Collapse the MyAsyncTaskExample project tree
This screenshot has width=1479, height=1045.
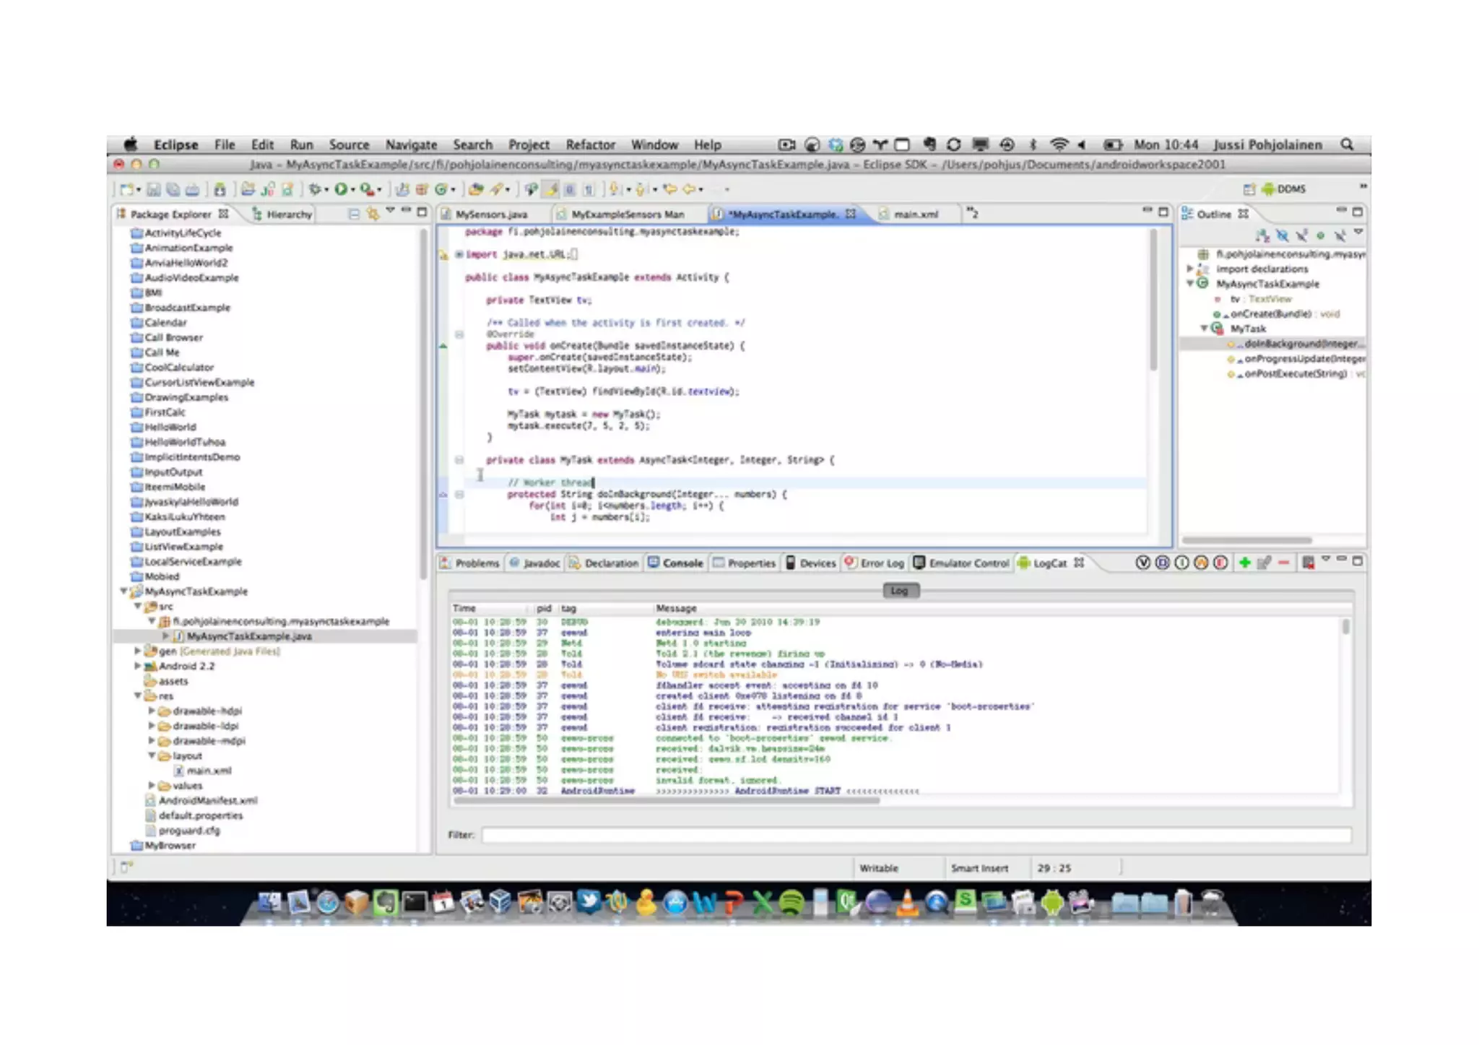pos(123,591)
